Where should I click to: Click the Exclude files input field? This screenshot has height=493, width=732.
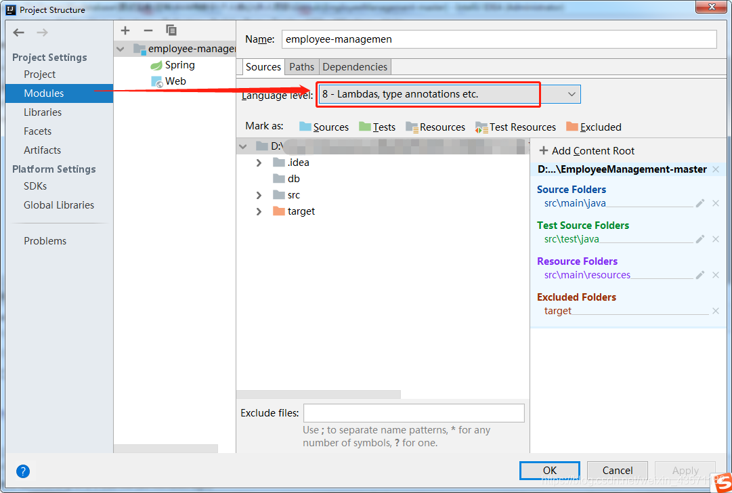[x=414, y=413]
